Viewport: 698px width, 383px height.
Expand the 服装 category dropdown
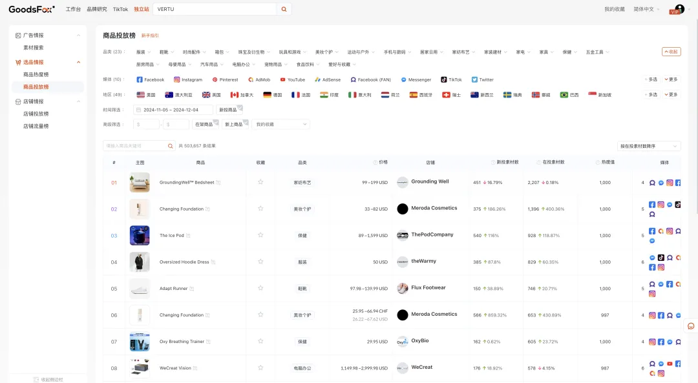pyautogui.click(x=143, y=52)
